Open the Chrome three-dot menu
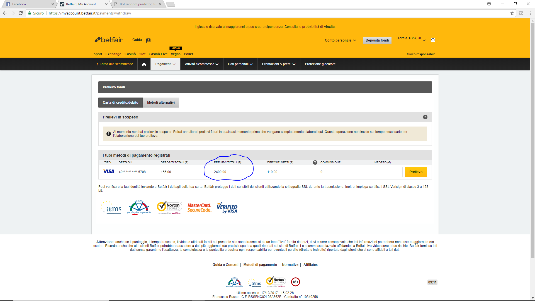The image size is (535, 301). pyautogui.click(x=530, y=13)
